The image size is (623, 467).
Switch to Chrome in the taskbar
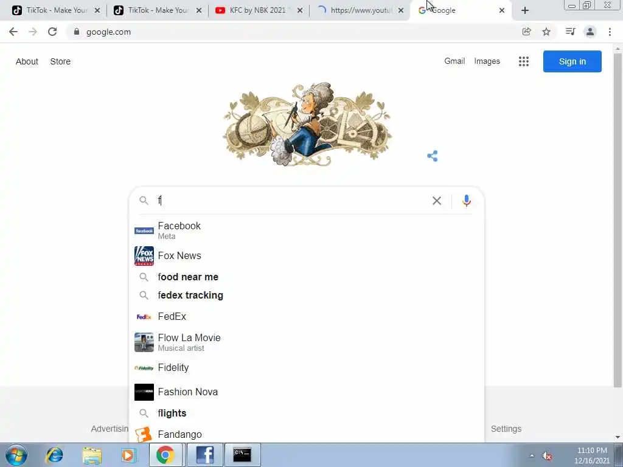click(165, 455)
